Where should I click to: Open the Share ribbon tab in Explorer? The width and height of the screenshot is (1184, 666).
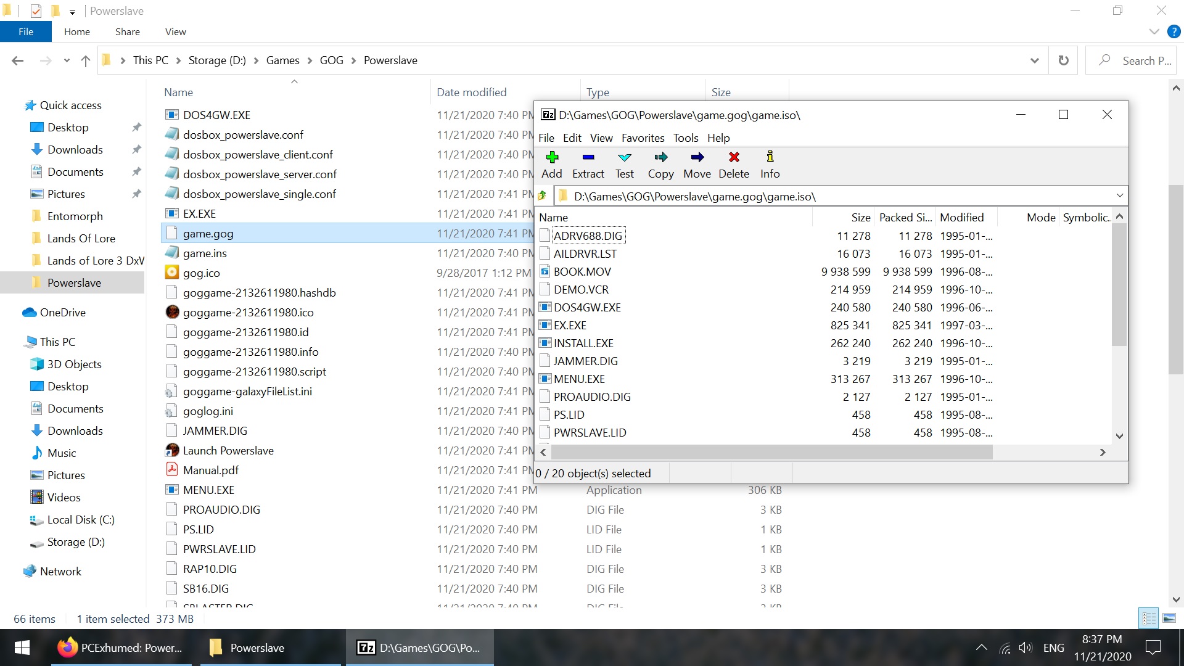tap(128, 31)
